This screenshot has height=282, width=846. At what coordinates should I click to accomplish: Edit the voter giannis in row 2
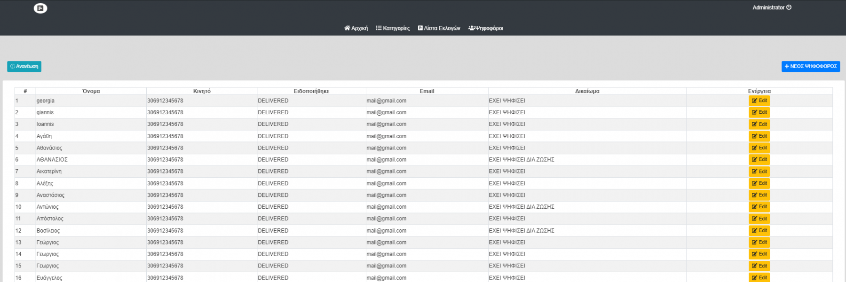759,112
